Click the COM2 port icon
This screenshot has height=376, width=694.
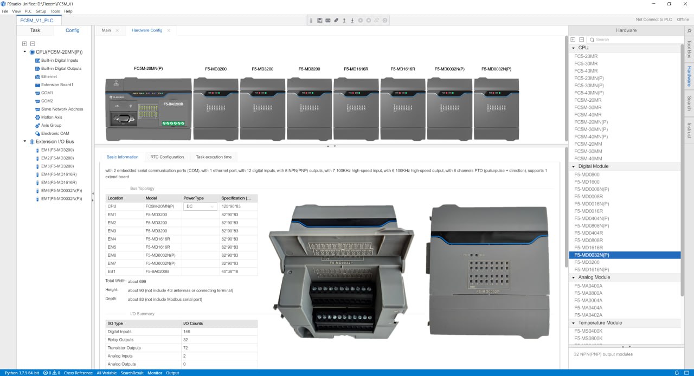point(37,101)
